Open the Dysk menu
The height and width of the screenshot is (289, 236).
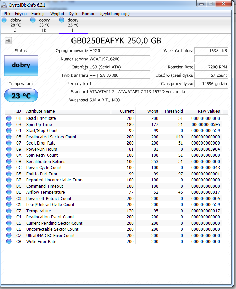(73, 14)
